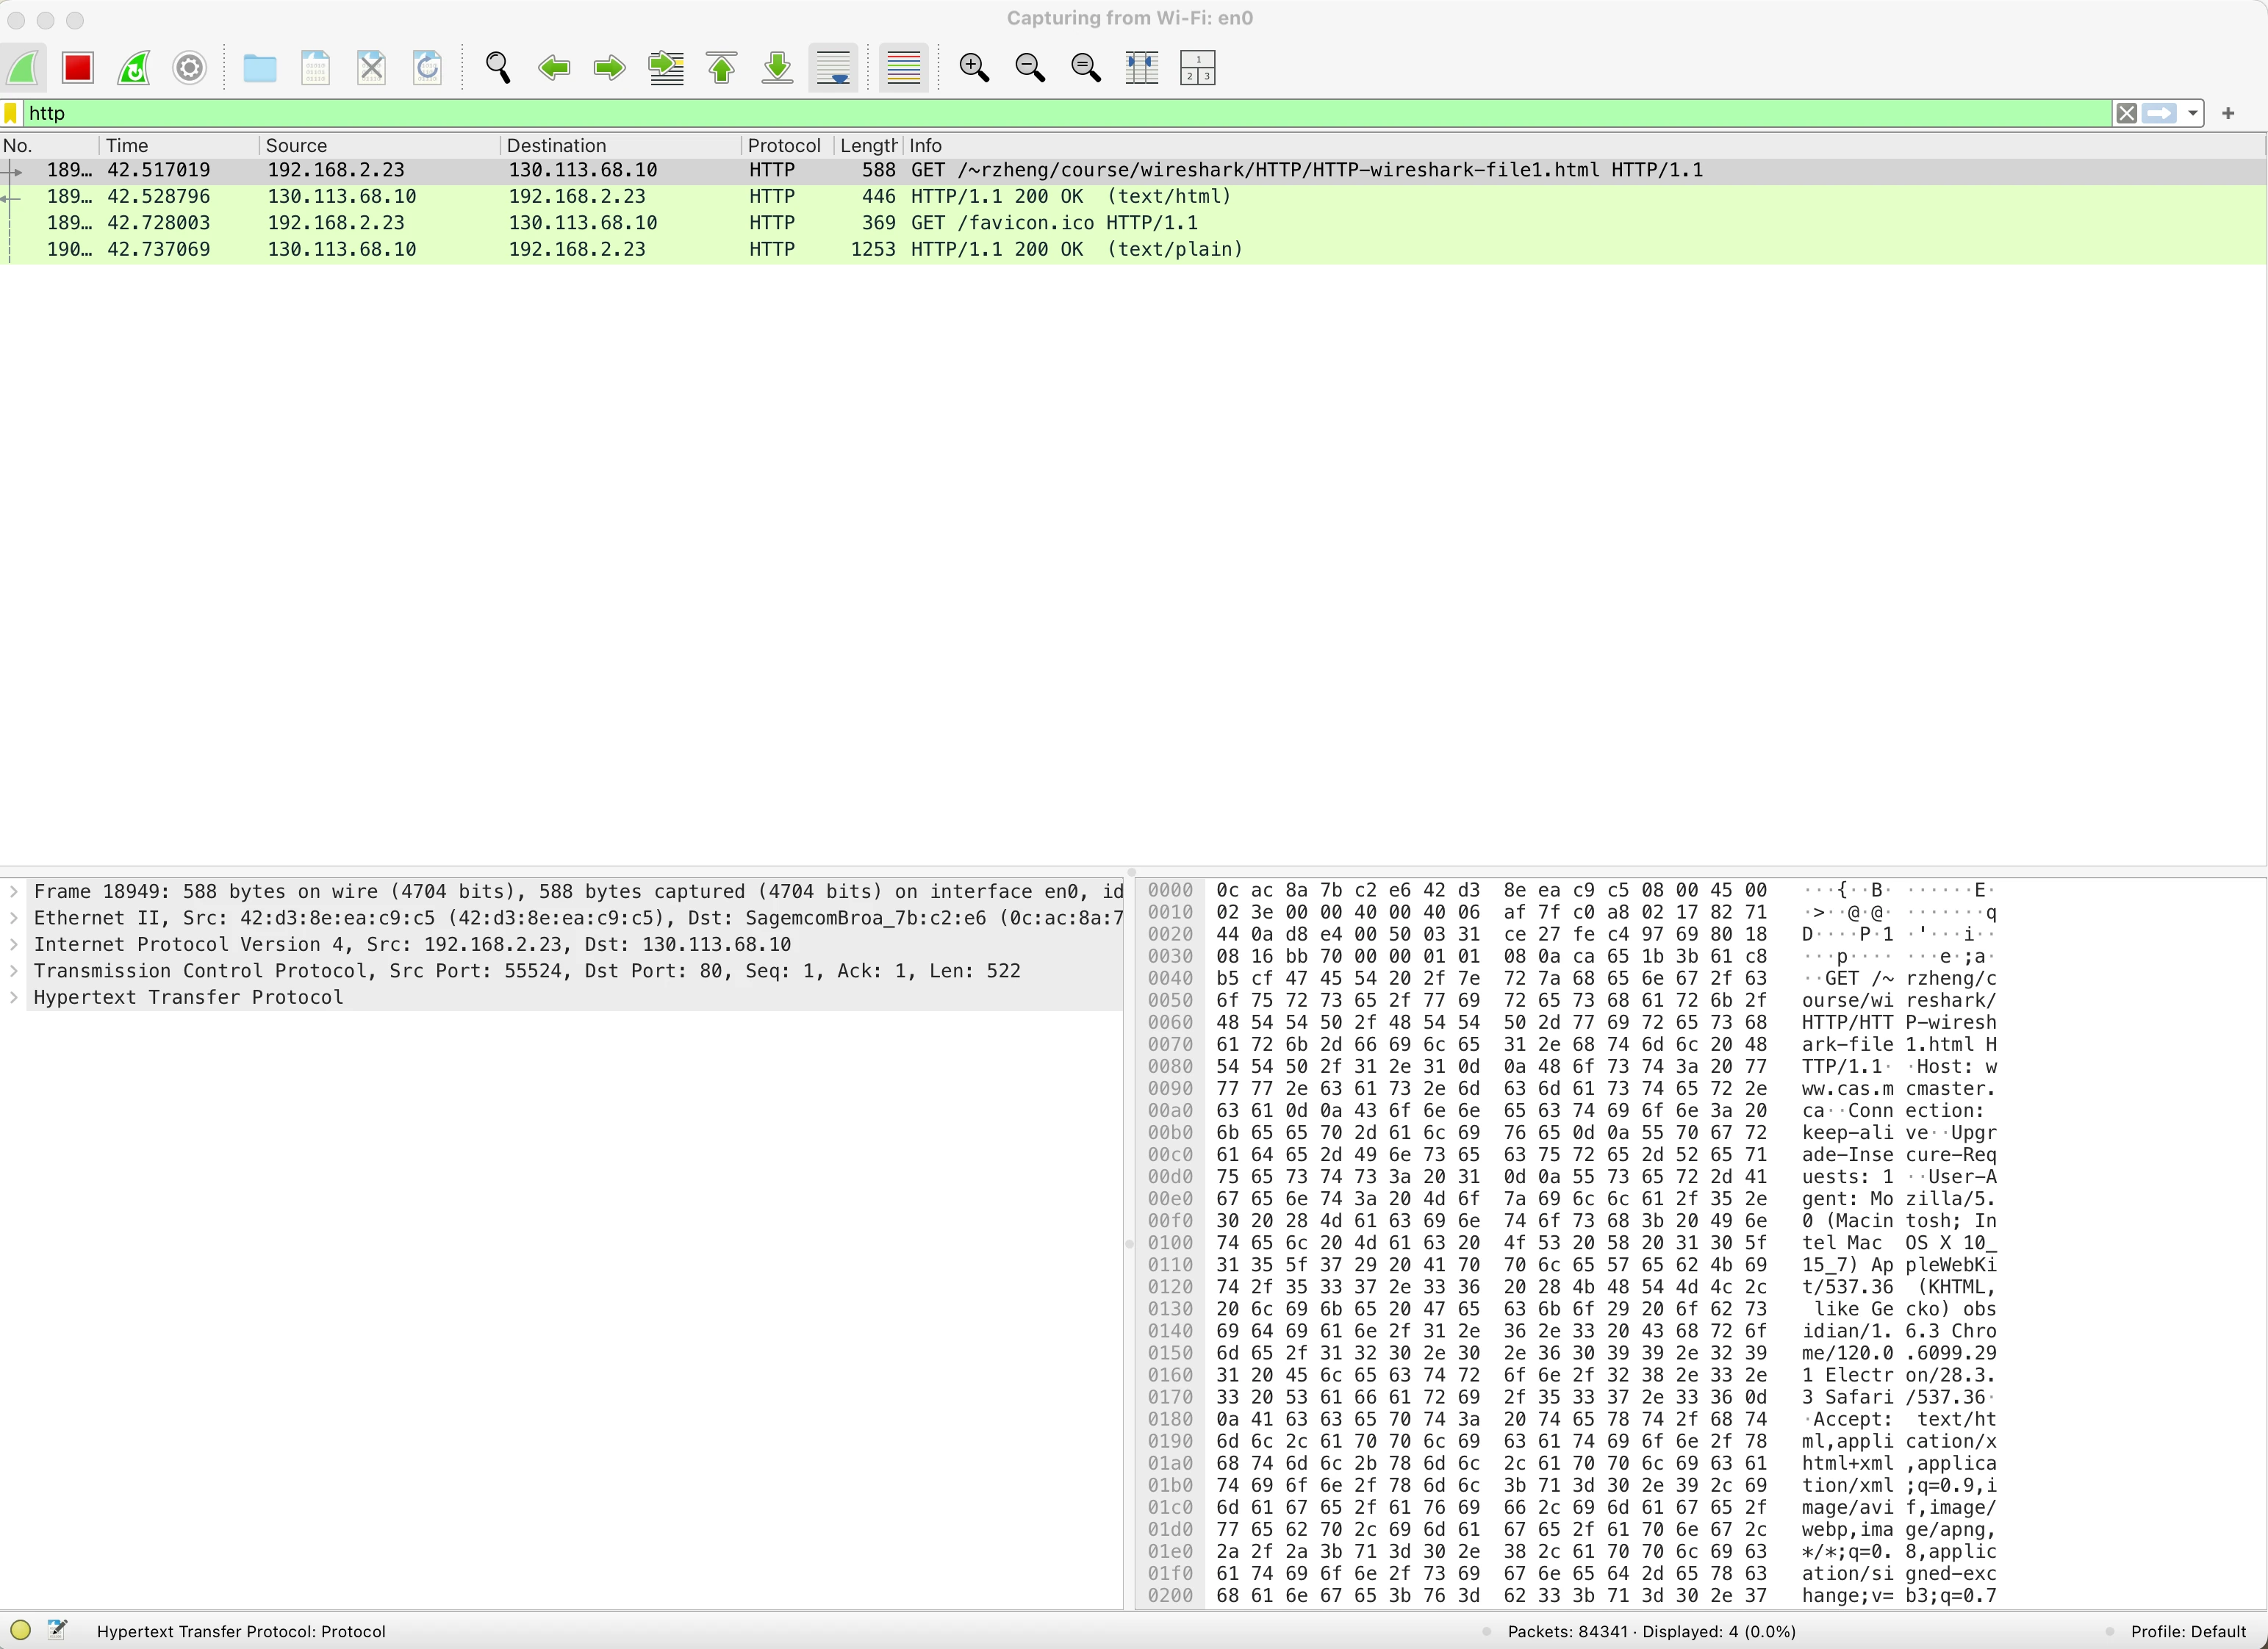Save this capture file icon
Screen dimensions: 2268x1649
(x=316, y=68)
